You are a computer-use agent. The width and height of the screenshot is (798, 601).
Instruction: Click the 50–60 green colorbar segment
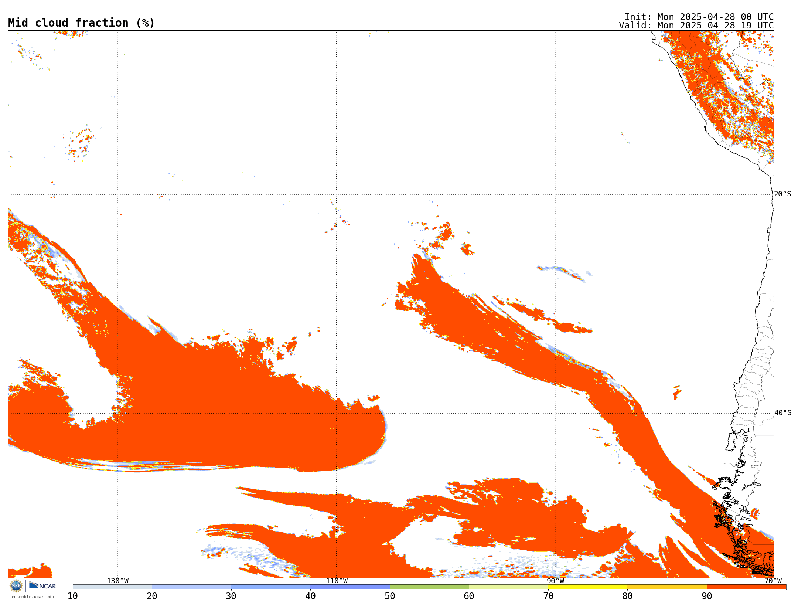429,587
